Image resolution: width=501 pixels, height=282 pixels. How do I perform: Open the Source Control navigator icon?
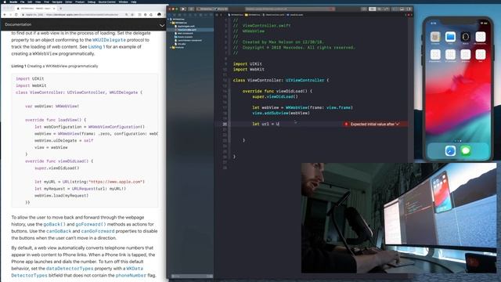[x=175, y=15]
